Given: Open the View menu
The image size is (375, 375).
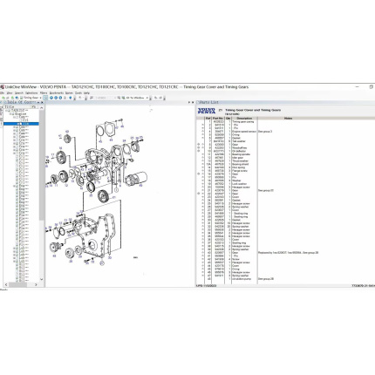Looking at the screenshot, I should [x=10, y=93].
